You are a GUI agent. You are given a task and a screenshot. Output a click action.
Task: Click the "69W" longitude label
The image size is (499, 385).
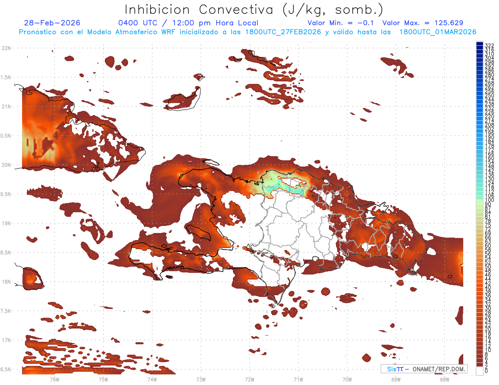pos(396,379)
